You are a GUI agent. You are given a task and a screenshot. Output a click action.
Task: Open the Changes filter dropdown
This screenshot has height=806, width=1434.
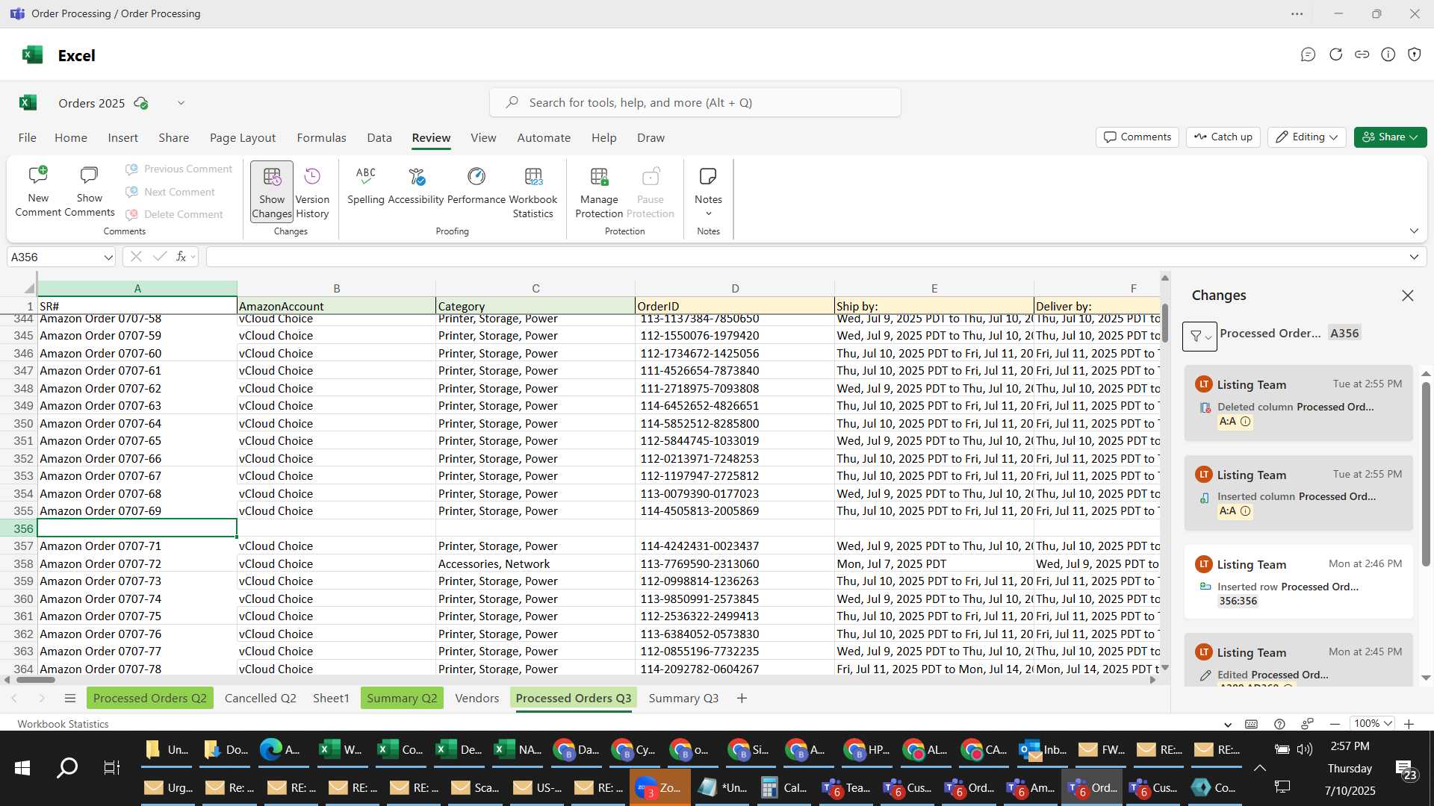pyautogui.click(x=1199, y=336)
